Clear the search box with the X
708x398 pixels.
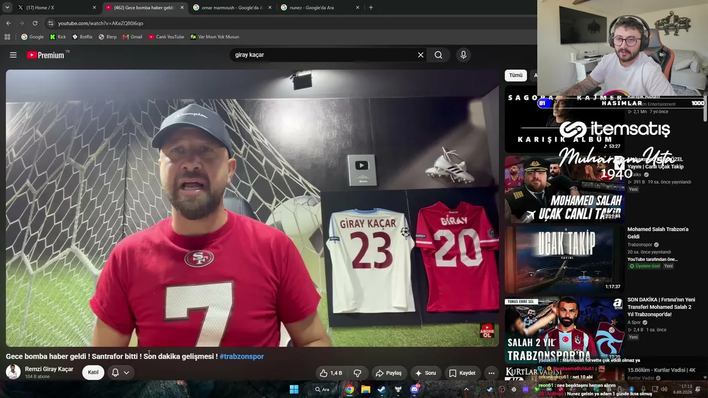pos(420,55)
